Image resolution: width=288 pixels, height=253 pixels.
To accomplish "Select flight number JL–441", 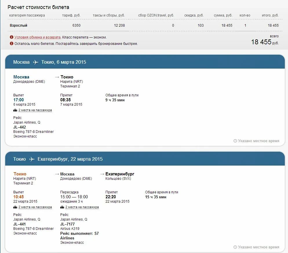I will (x=19, y=224).
